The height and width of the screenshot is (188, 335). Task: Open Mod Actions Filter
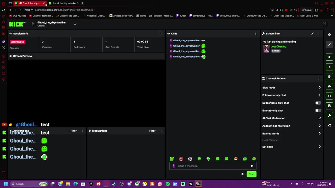click(152, 131)
